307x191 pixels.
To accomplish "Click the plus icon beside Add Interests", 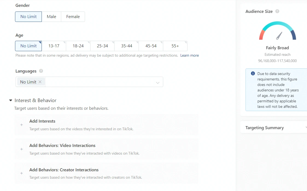I will click(x=22, y=125).
